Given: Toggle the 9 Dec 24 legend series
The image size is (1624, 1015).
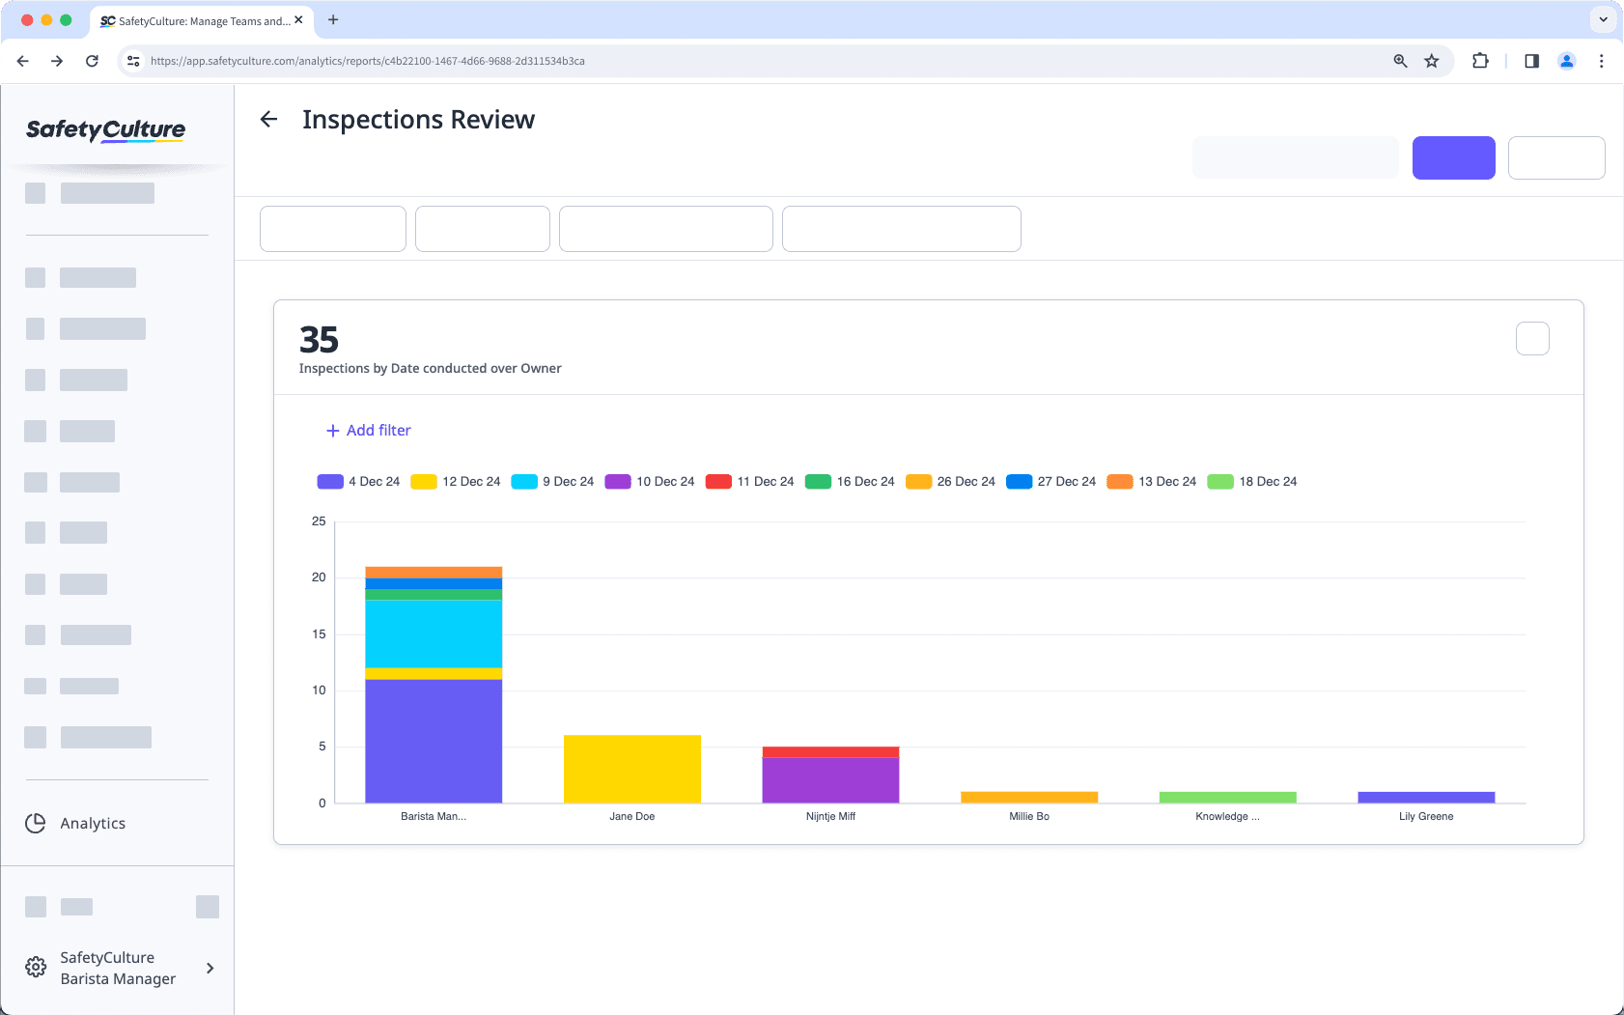Looking at the screenshot, I should pyautogui.click(x=524, y=481).
